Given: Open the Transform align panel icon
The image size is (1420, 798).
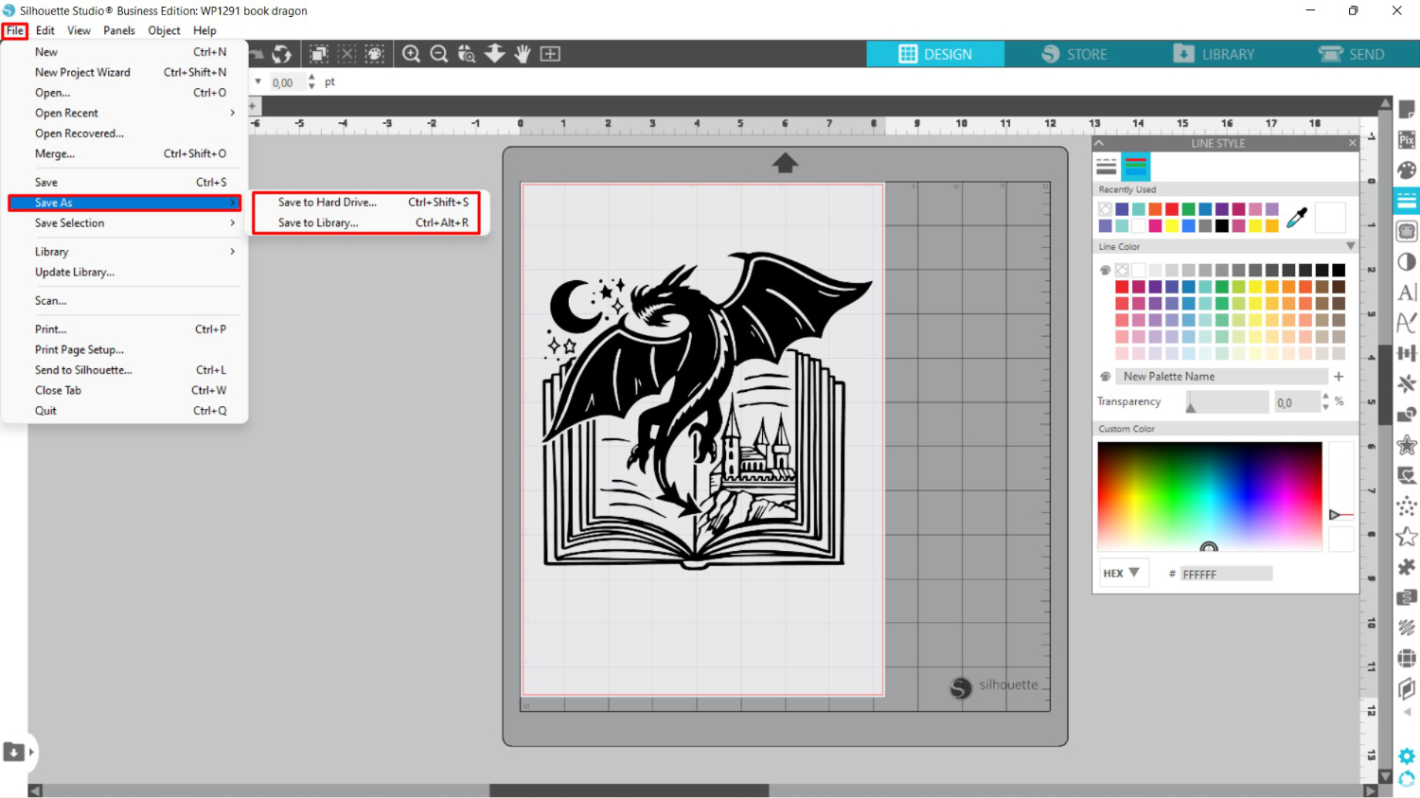Looking at the screenshot, I should (x=1407, y=353).
